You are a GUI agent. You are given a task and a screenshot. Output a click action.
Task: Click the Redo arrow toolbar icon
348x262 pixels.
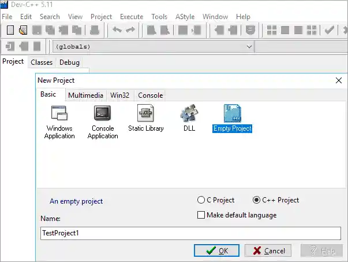click(130, 29)
